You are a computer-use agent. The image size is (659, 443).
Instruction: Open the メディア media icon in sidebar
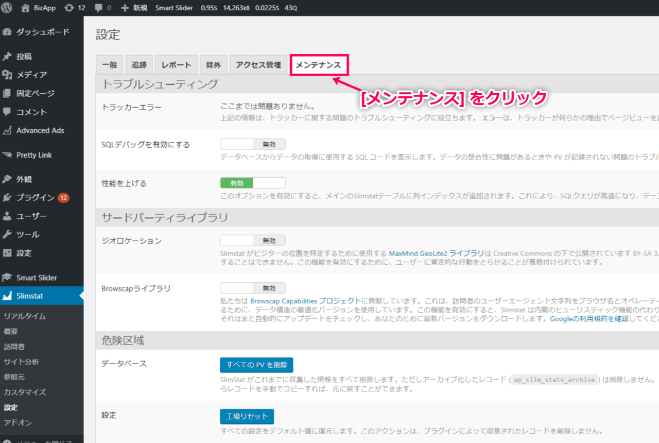click(x=7, y=75)
